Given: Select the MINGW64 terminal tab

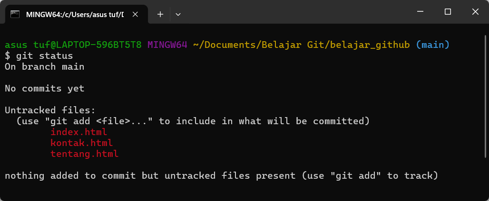Looking at the screenshot, I should point(74,14).
